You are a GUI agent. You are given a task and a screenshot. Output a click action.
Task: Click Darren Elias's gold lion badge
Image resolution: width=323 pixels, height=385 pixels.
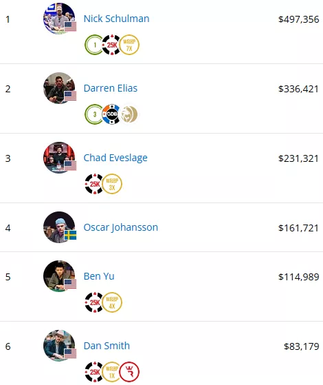click(129, 114)
